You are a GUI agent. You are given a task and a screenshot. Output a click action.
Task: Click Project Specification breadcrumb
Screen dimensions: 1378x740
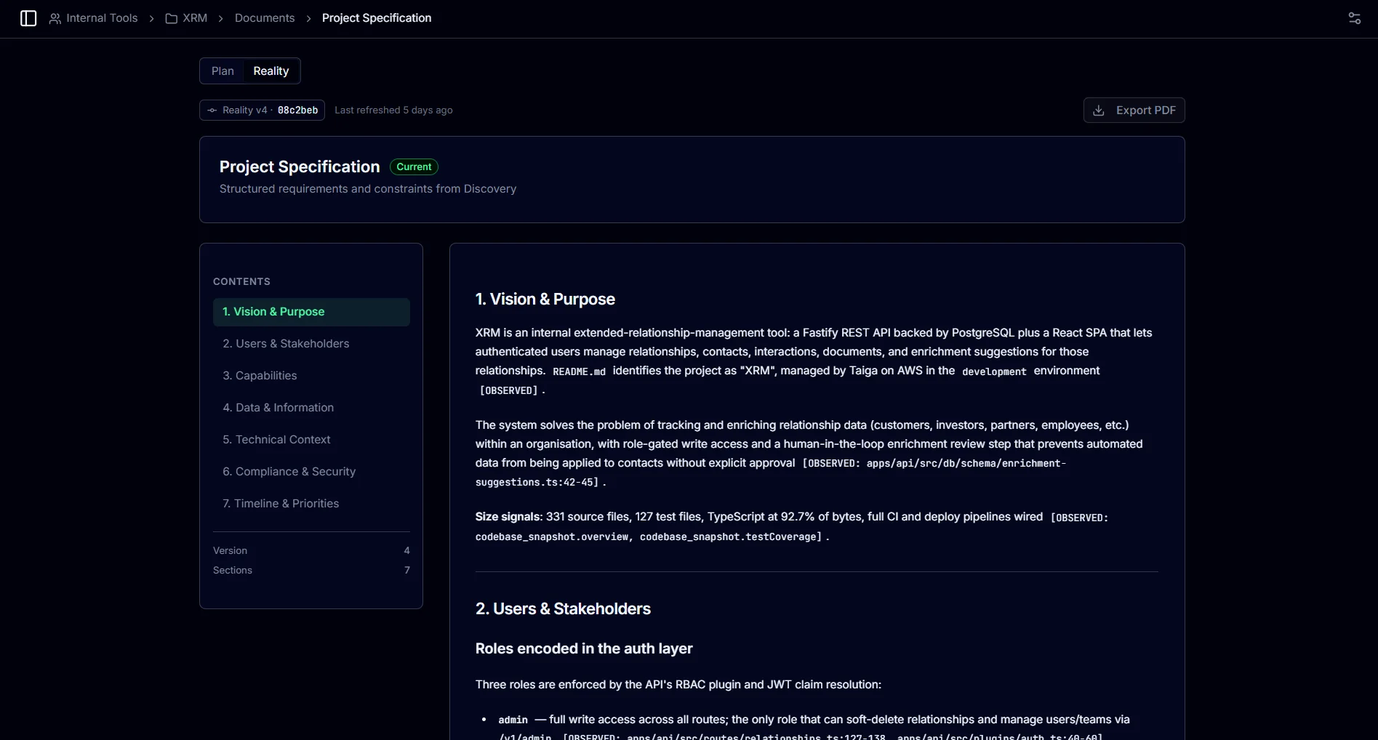[377, 18]
